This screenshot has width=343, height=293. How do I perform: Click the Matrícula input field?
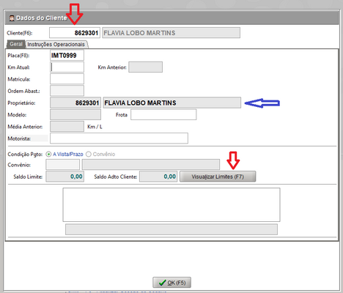(x=67, y=79)
